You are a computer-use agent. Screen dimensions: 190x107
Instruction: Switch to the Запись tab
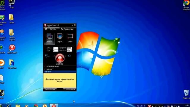point(51,29)
